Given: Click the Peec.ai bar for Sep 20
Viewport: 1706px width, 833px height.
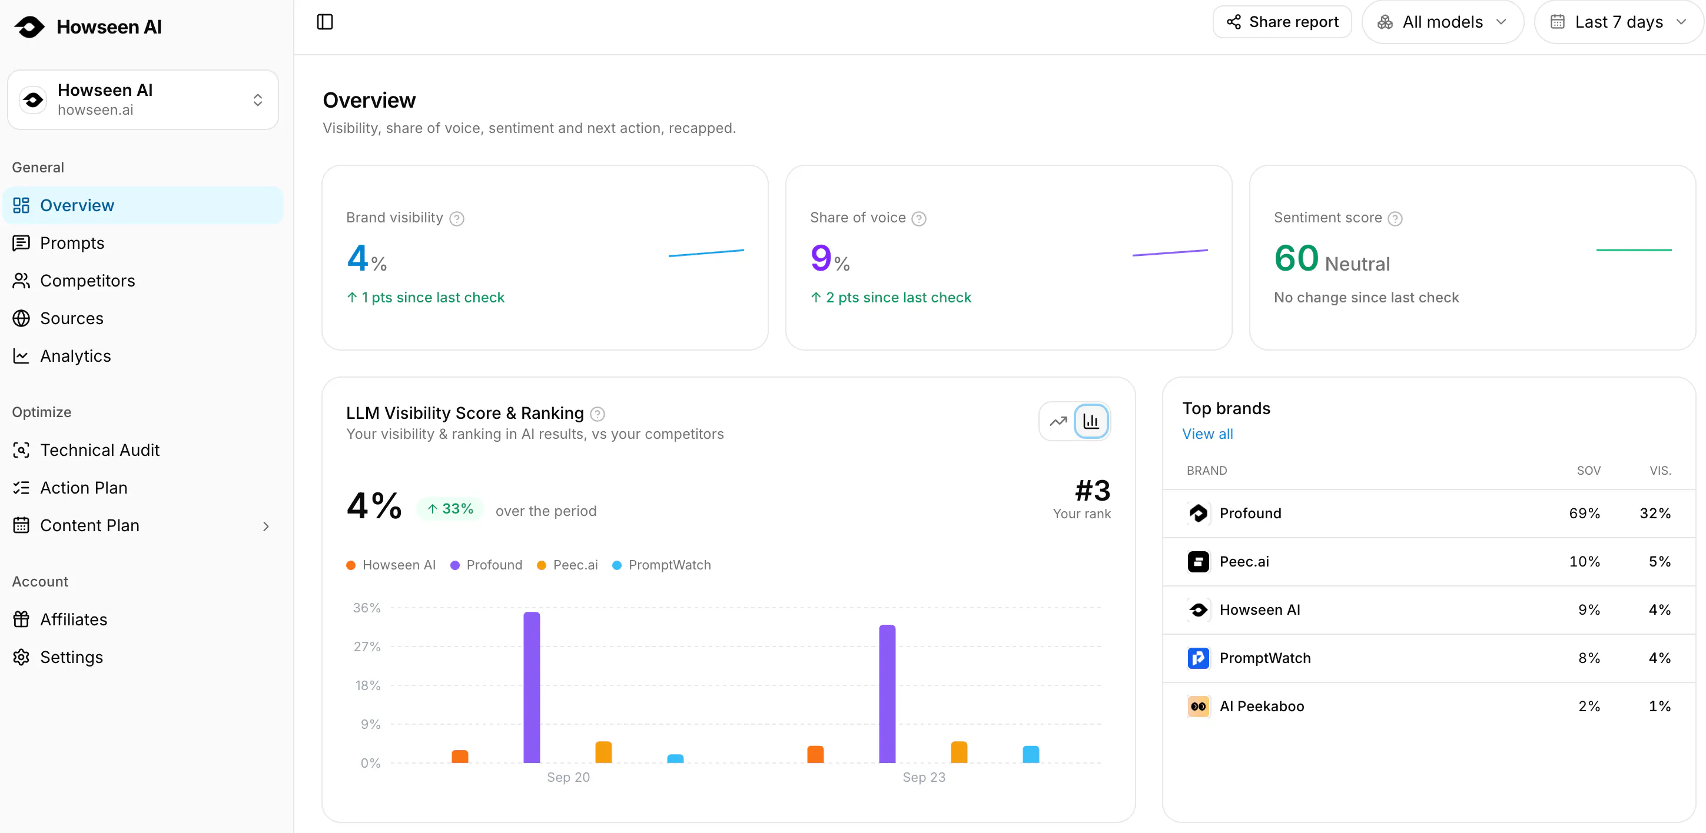Looking at the screenshot, I should [603, 752].
